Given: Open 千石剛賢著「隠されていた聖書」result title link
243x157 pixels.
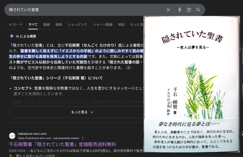Looking at the screenshot, I should click(63, 144).
